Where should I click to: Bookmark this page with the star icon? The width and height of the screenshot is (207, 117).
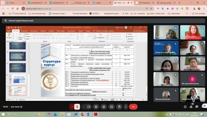coord(151,9)
